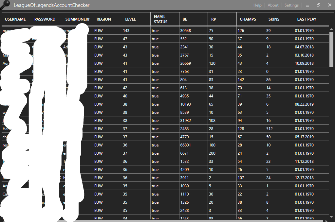Screen dimensions: 335x222
Task: Click the horizontal scrollbar at the bottom
Action: (162, 221)
